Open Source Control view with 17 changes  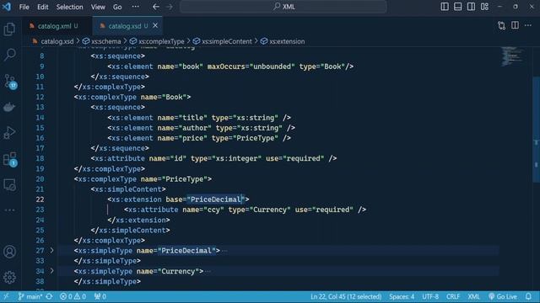click(9, 81)
